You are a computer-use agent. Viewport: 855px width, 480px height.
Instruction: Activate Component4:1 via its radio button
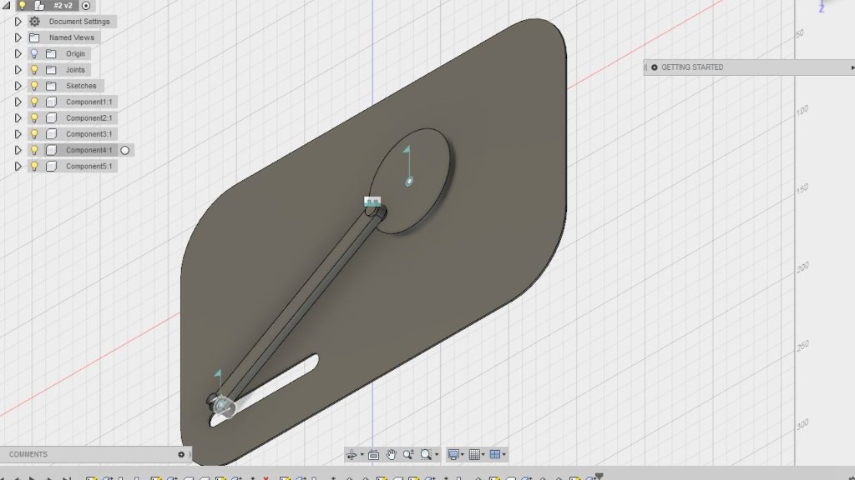tap(125, 149)
